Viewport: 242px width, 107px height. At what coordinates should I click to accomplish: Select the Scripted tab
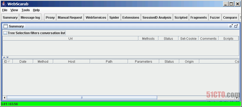[181, 18]
